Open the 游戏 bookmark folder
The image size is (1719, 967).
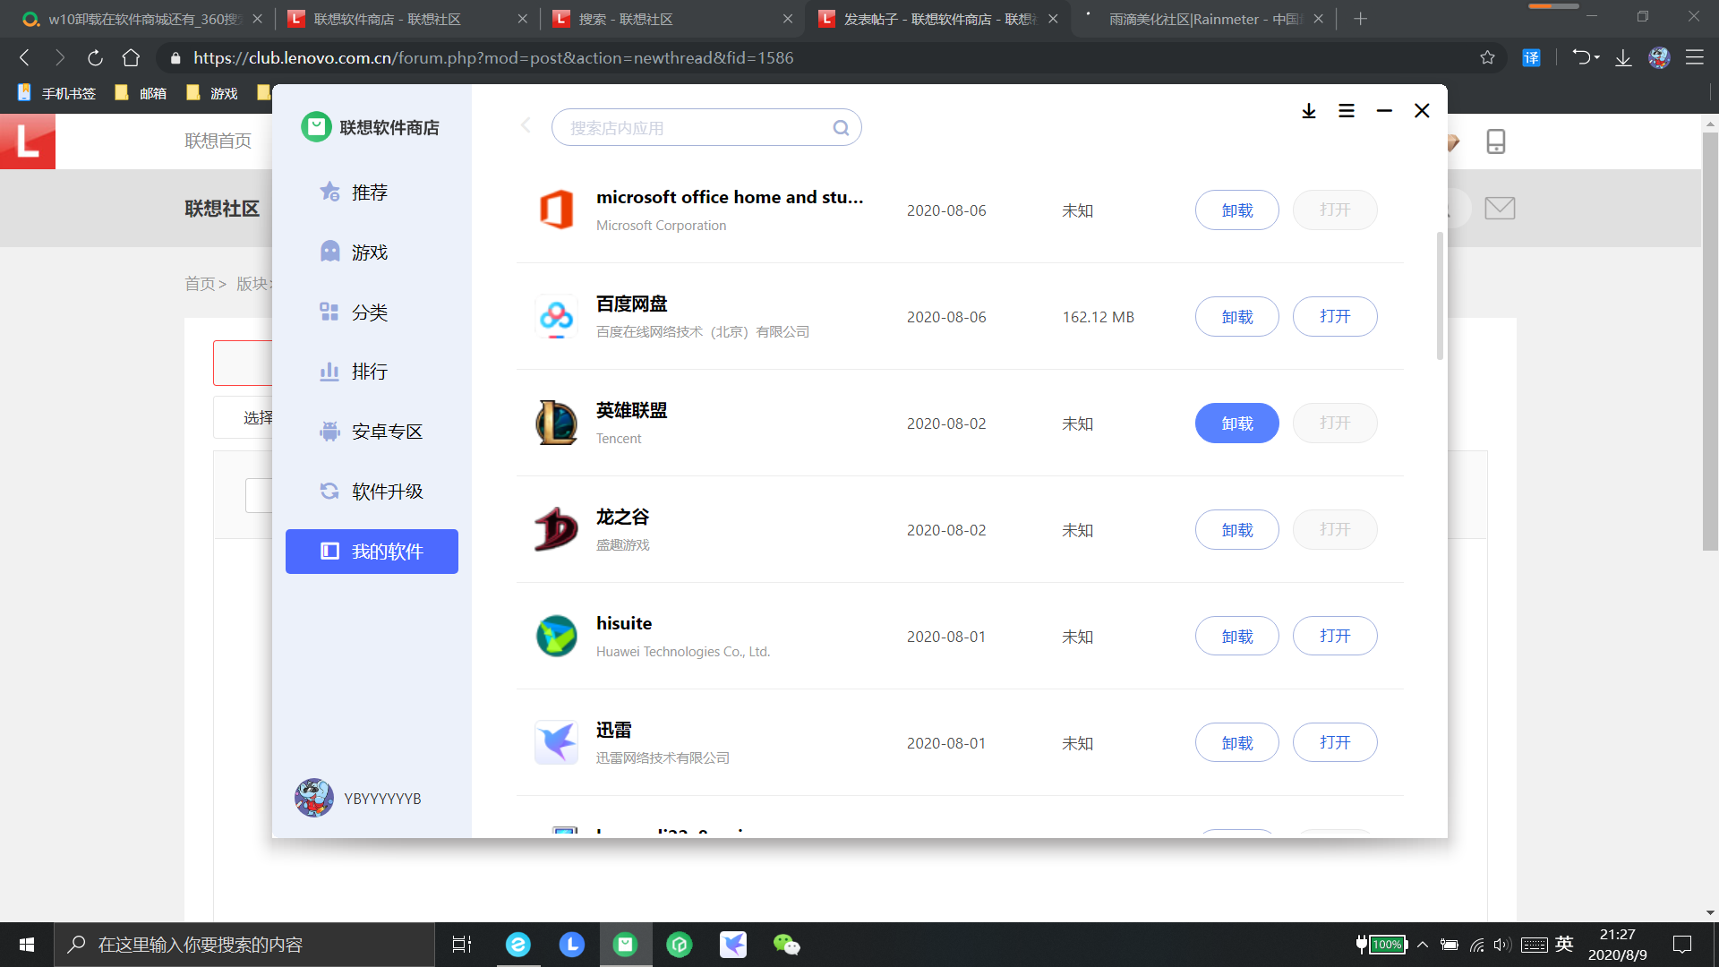pos(211,93)
